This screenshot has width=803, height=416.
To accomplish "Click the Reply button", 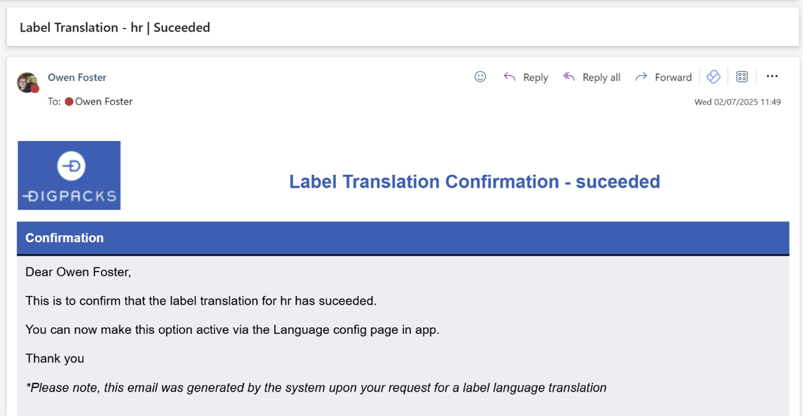I will pyautogui.click(x=526, y=77).
